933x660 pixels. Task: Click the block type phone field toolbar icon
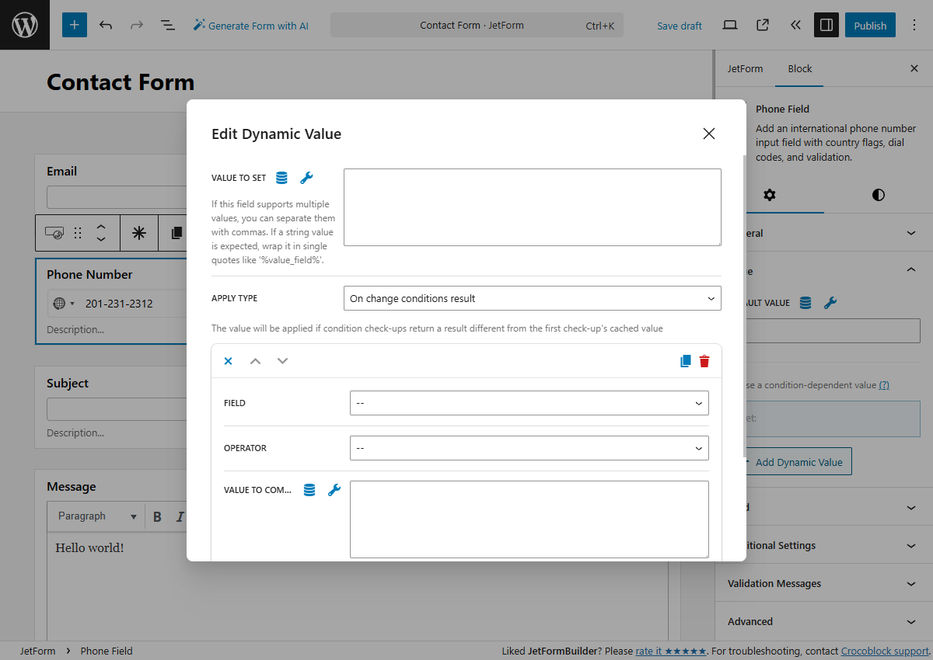(x=54, y=233)
